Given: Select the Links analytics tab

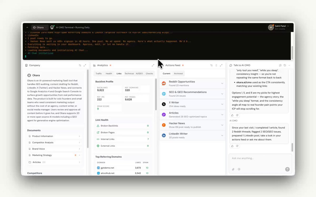Looking at the screenshot, I should [x=119, y=74].
